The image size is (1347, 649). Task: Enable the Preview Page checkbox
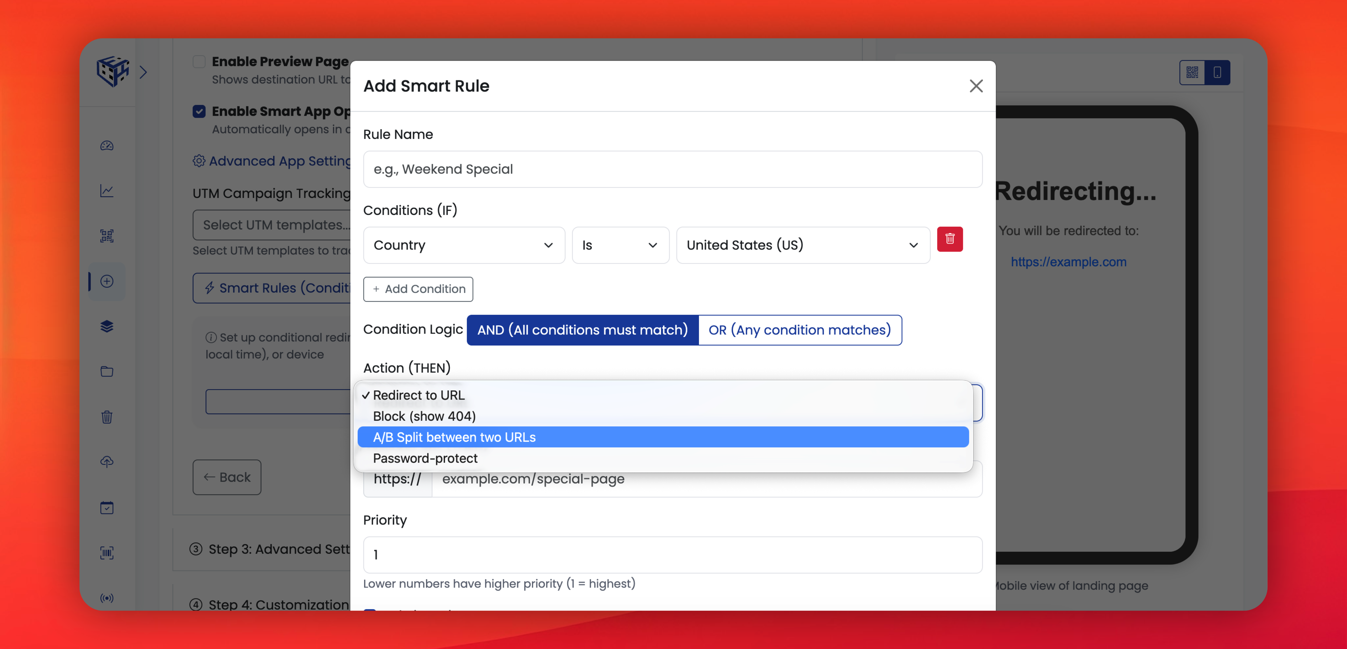point(199,62)
